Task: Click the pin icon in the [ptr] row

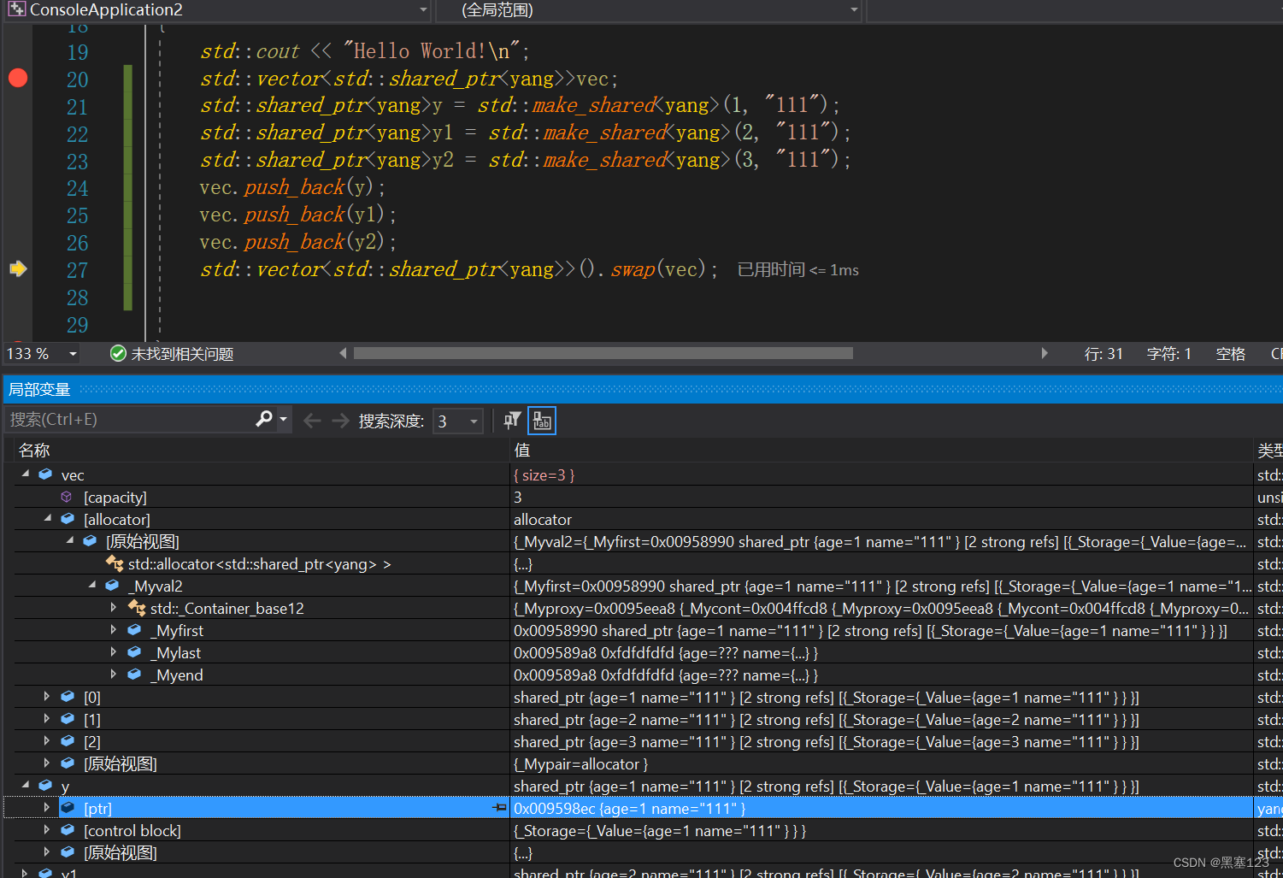Action: pos(500,808)
